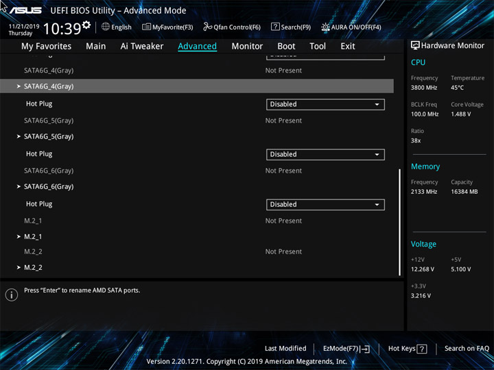
Task: Click the Hot Keys question mark icon
Action: tap(421, 349)
